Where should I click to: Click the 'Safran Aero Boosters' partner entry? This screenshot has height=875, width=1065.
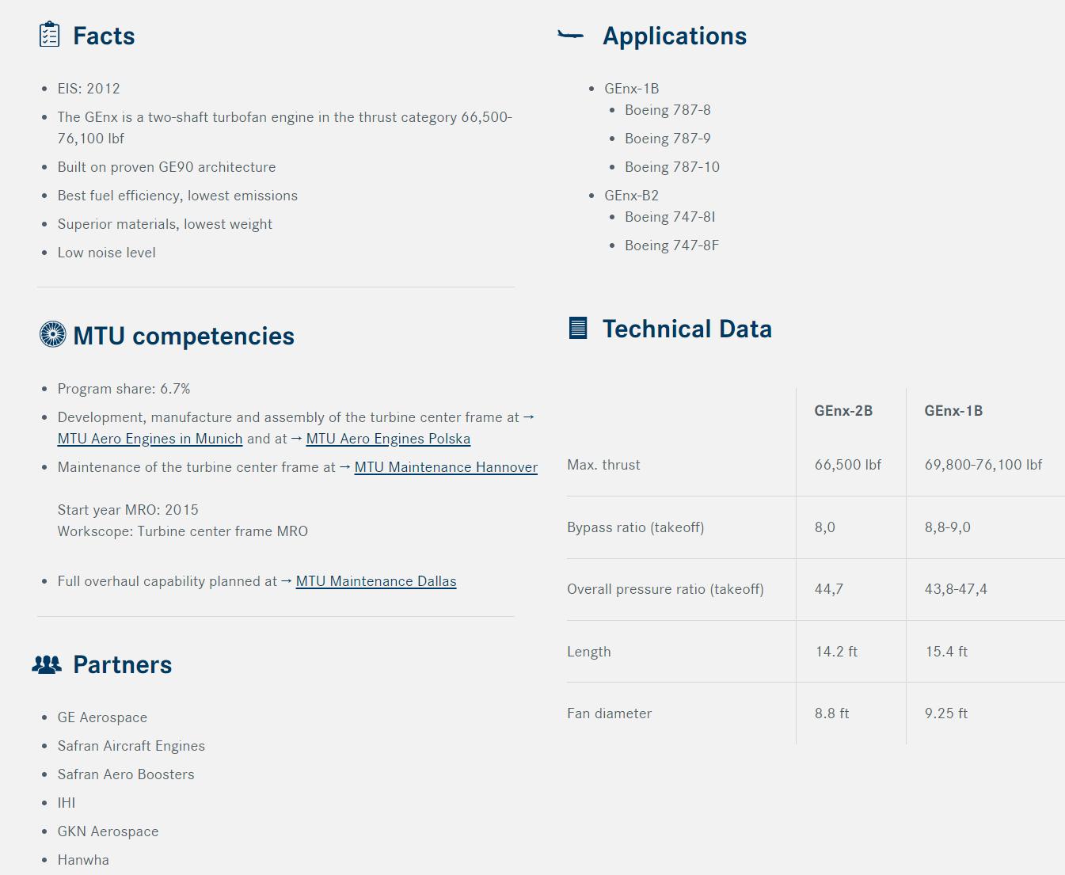click(126, 774)
